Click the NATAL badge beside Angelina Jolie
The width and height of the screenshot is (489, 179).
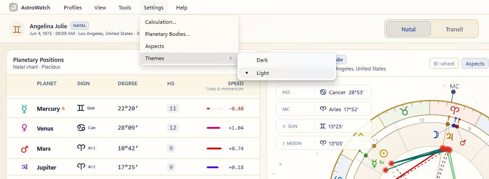tap(80, 26)
